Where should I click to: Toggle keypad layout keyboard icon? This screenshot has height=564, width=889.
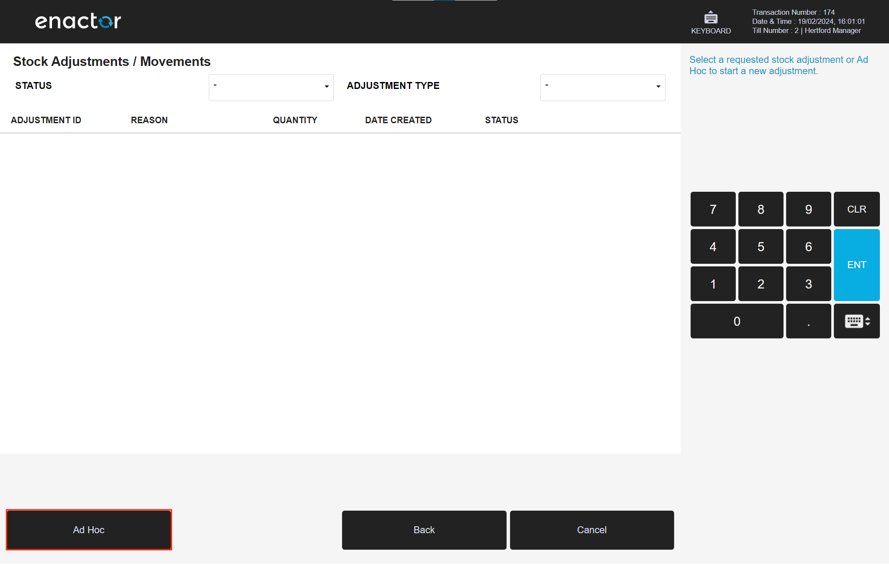click(856, 321)
